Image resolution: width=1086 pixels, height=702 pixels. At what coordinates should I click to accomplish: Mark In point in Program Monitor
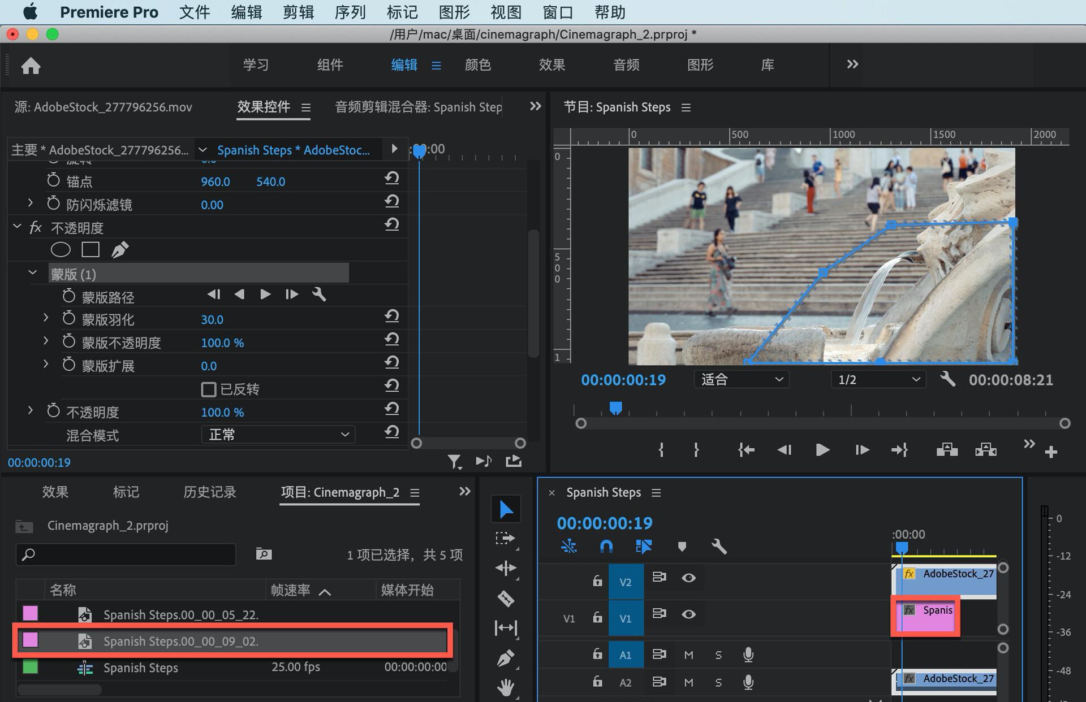[661, 450]
